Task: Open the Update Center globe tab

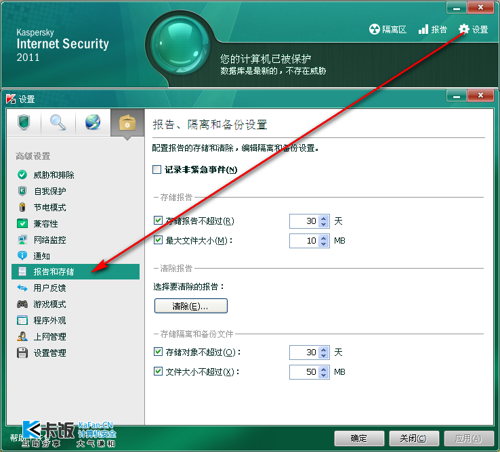Action: [93, 122]
